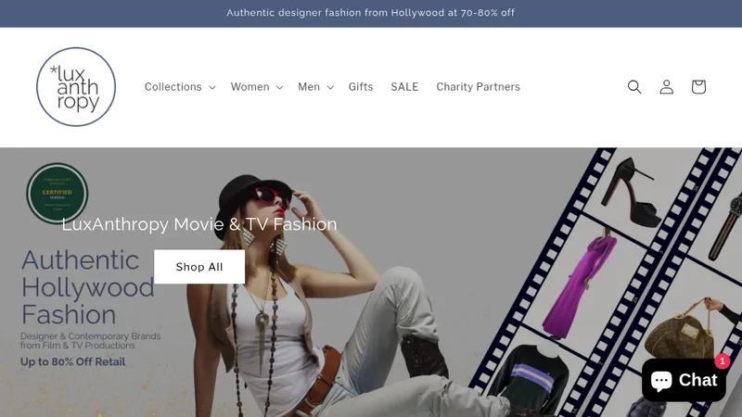
Task: Click the announcement bar about Hollywood fashion
Action: click(370, 13)
